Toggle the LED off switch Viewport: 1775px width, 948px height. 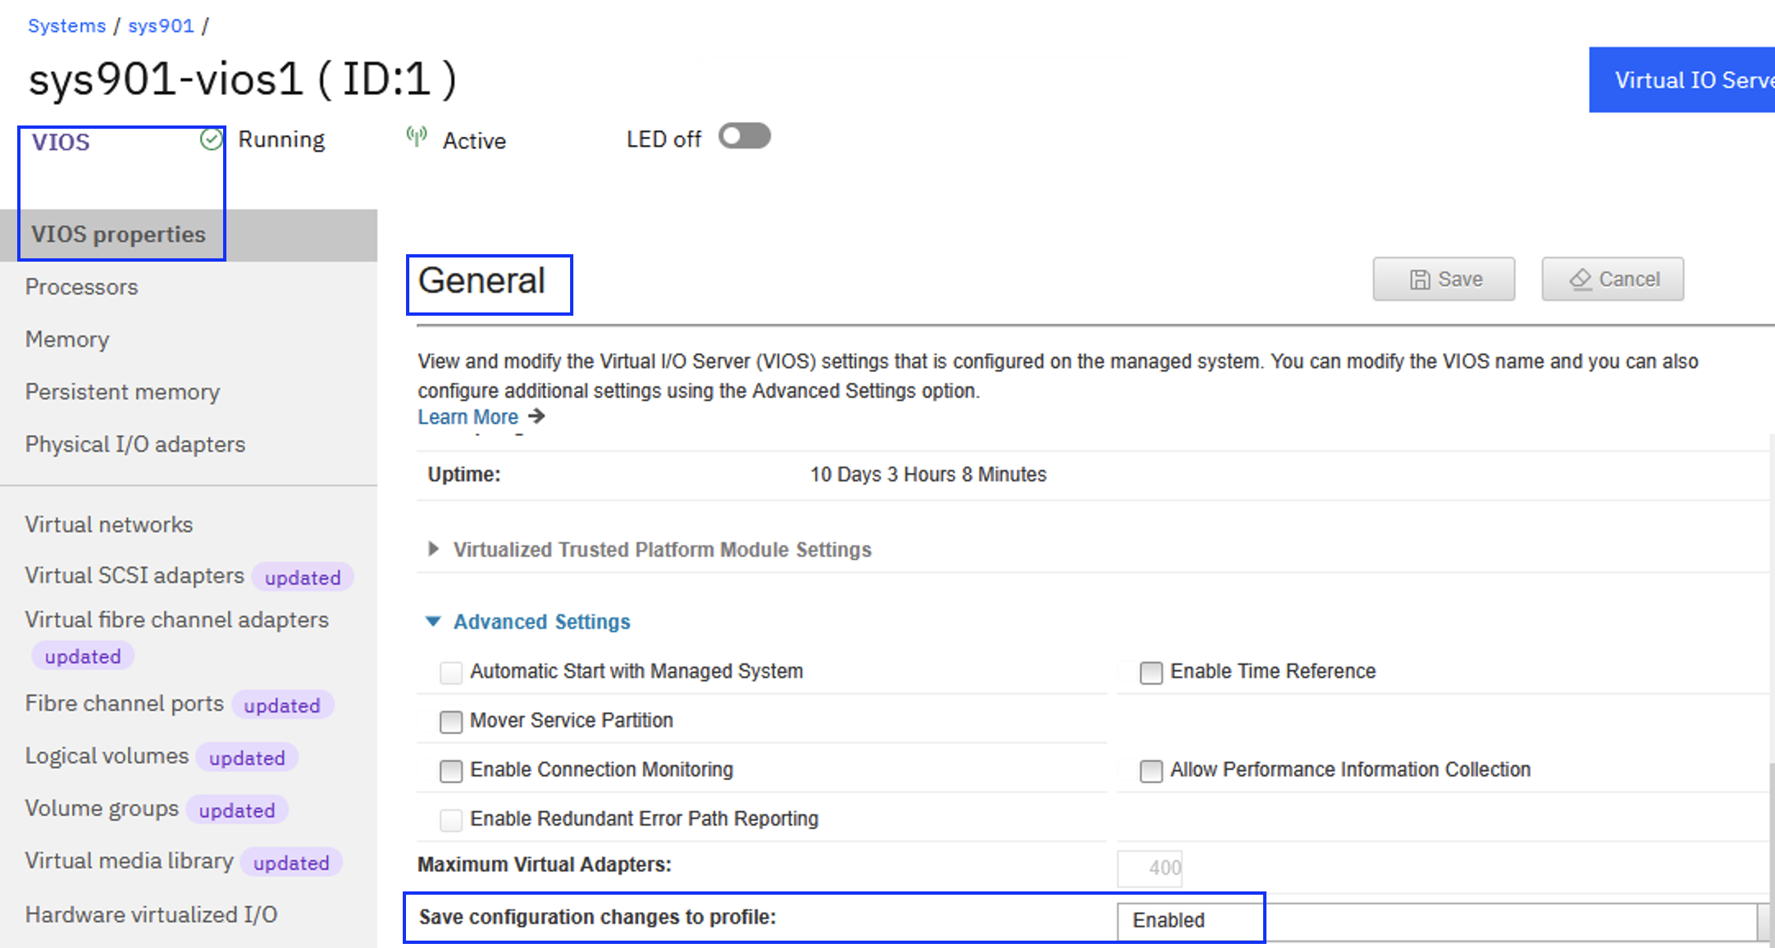click(744, 136)
